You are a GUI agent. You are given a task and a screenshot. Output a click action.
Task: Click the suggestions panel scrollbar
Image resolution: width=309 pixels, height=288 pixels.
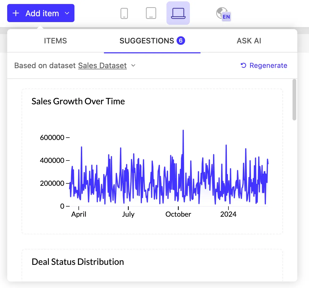click(294, 100)
